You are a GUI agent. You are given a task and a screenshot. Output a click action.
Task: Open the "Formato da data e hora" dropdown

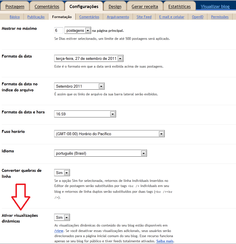pyautogui.click(x=113, y=114)
